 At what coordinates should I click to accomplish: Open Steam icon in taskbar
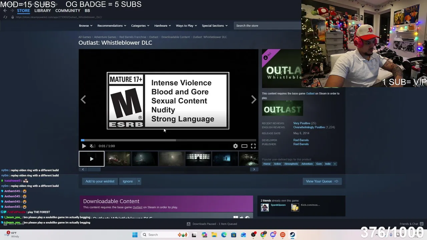click(x=292, y=235)
